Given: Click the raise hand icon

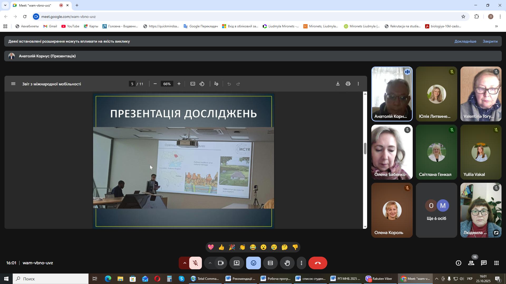Looking at the screenshot, I should coord(287,263).
